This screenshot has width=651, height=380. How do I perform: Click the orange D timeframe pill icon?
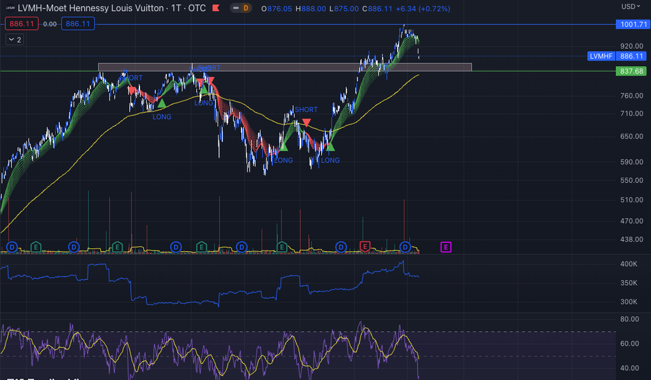(x=244, y=8)
